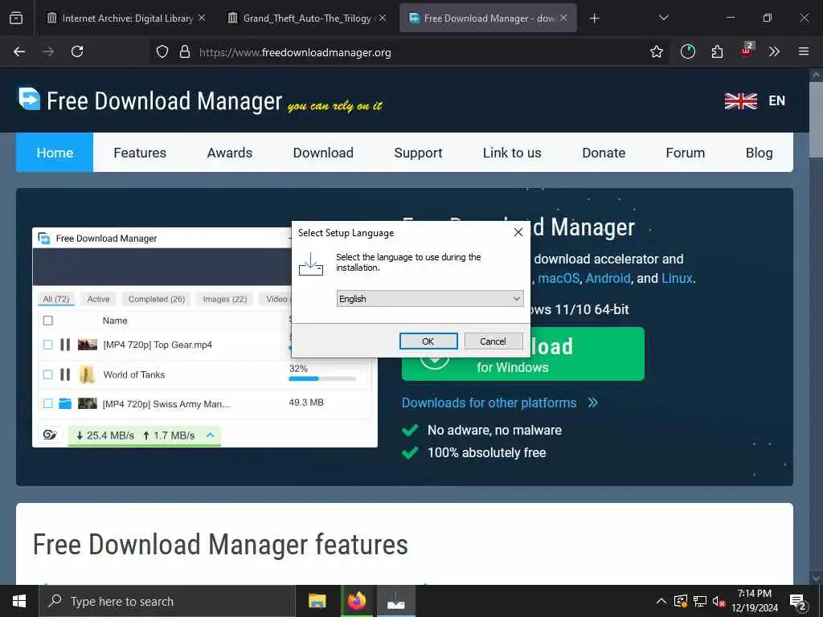This screenshot has height=617, width=823.
Task: Open File Explorer from the taskbar
Action: (x=317, y=601)
